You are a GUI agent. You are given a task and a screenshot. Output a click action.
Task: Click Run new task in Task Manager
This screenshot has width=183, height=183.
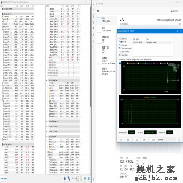174,11
